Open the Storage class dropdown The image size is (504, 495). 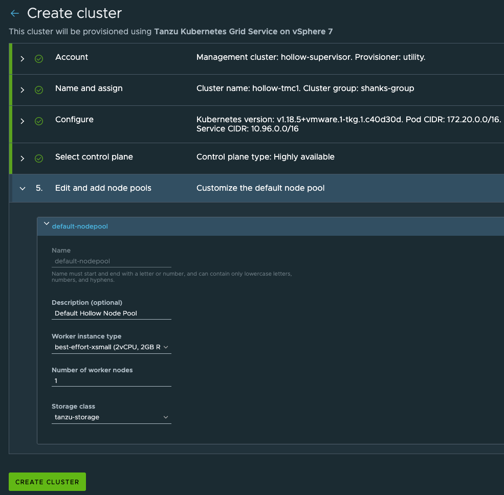tap(111, 417)
